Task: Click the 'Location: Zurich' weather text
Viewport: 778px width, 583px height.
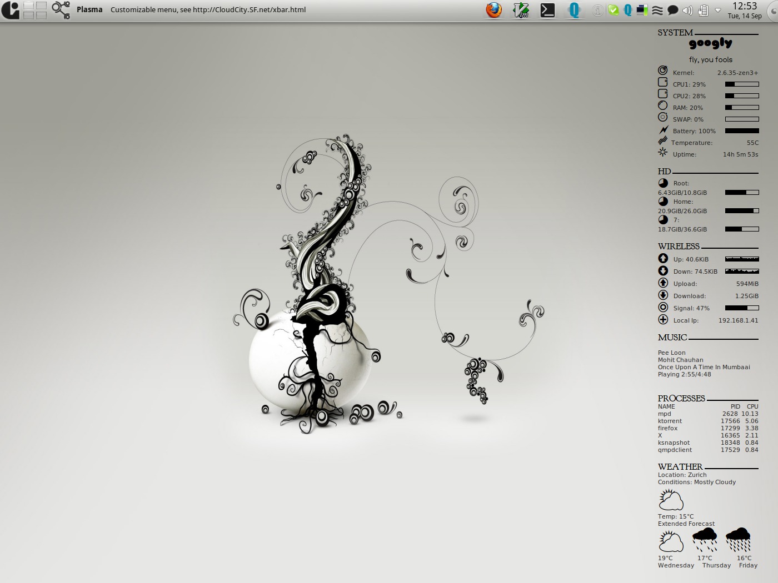Action: (682, 475)
